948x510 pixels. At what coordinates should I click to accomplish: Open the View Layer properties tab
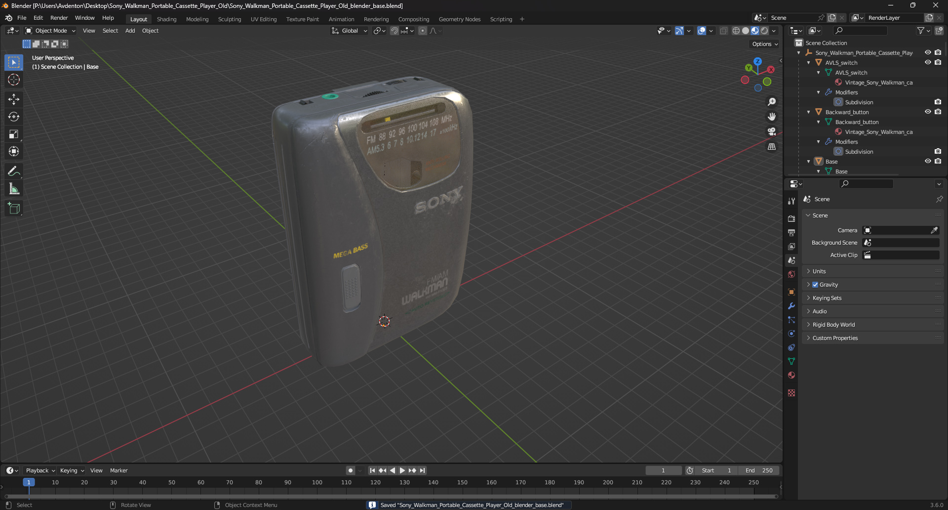(x=791, y=246)
